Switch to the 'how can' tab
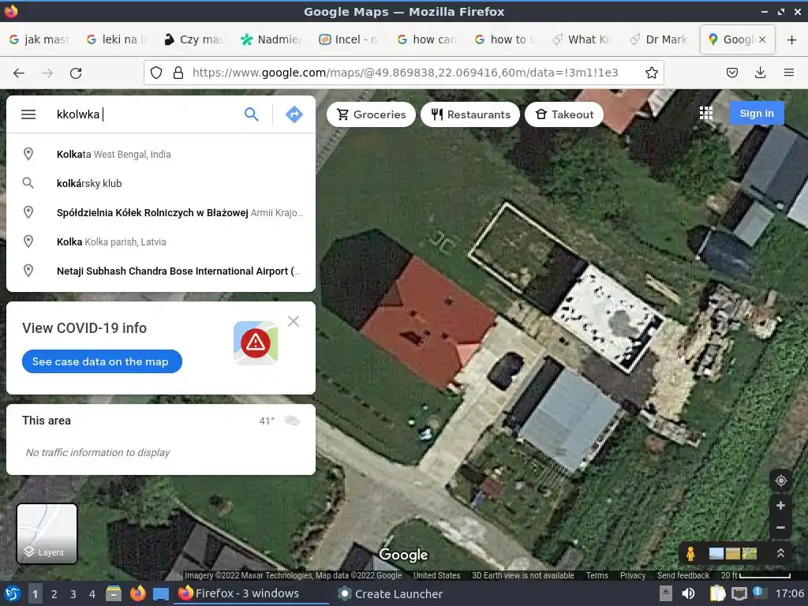 (x=427, y=39)
